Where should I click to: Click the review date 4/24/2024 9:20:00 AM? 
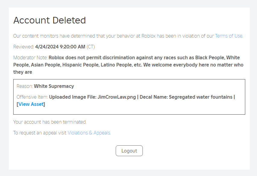coord(60,47)
